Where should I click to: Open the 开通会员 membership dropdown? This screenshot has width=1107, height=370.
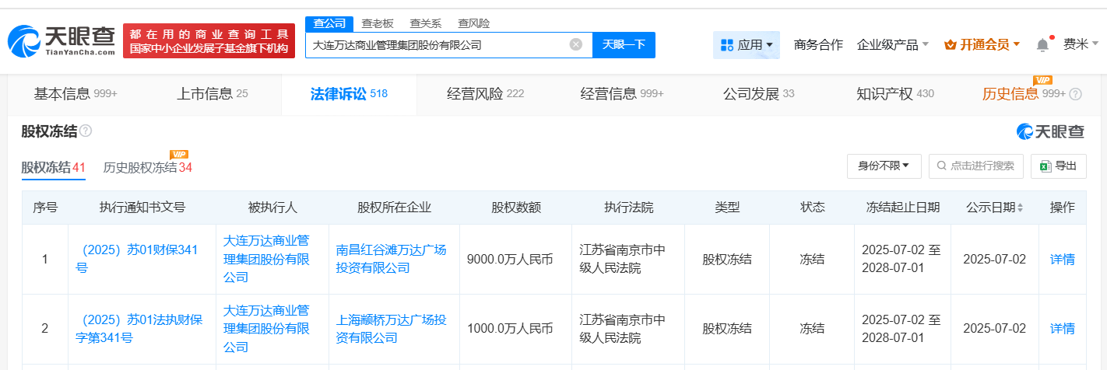[x=982, y=45]
